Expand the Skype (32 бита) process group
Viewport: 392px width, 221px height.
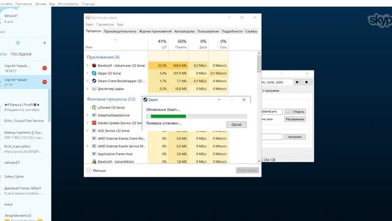[87, 73]
